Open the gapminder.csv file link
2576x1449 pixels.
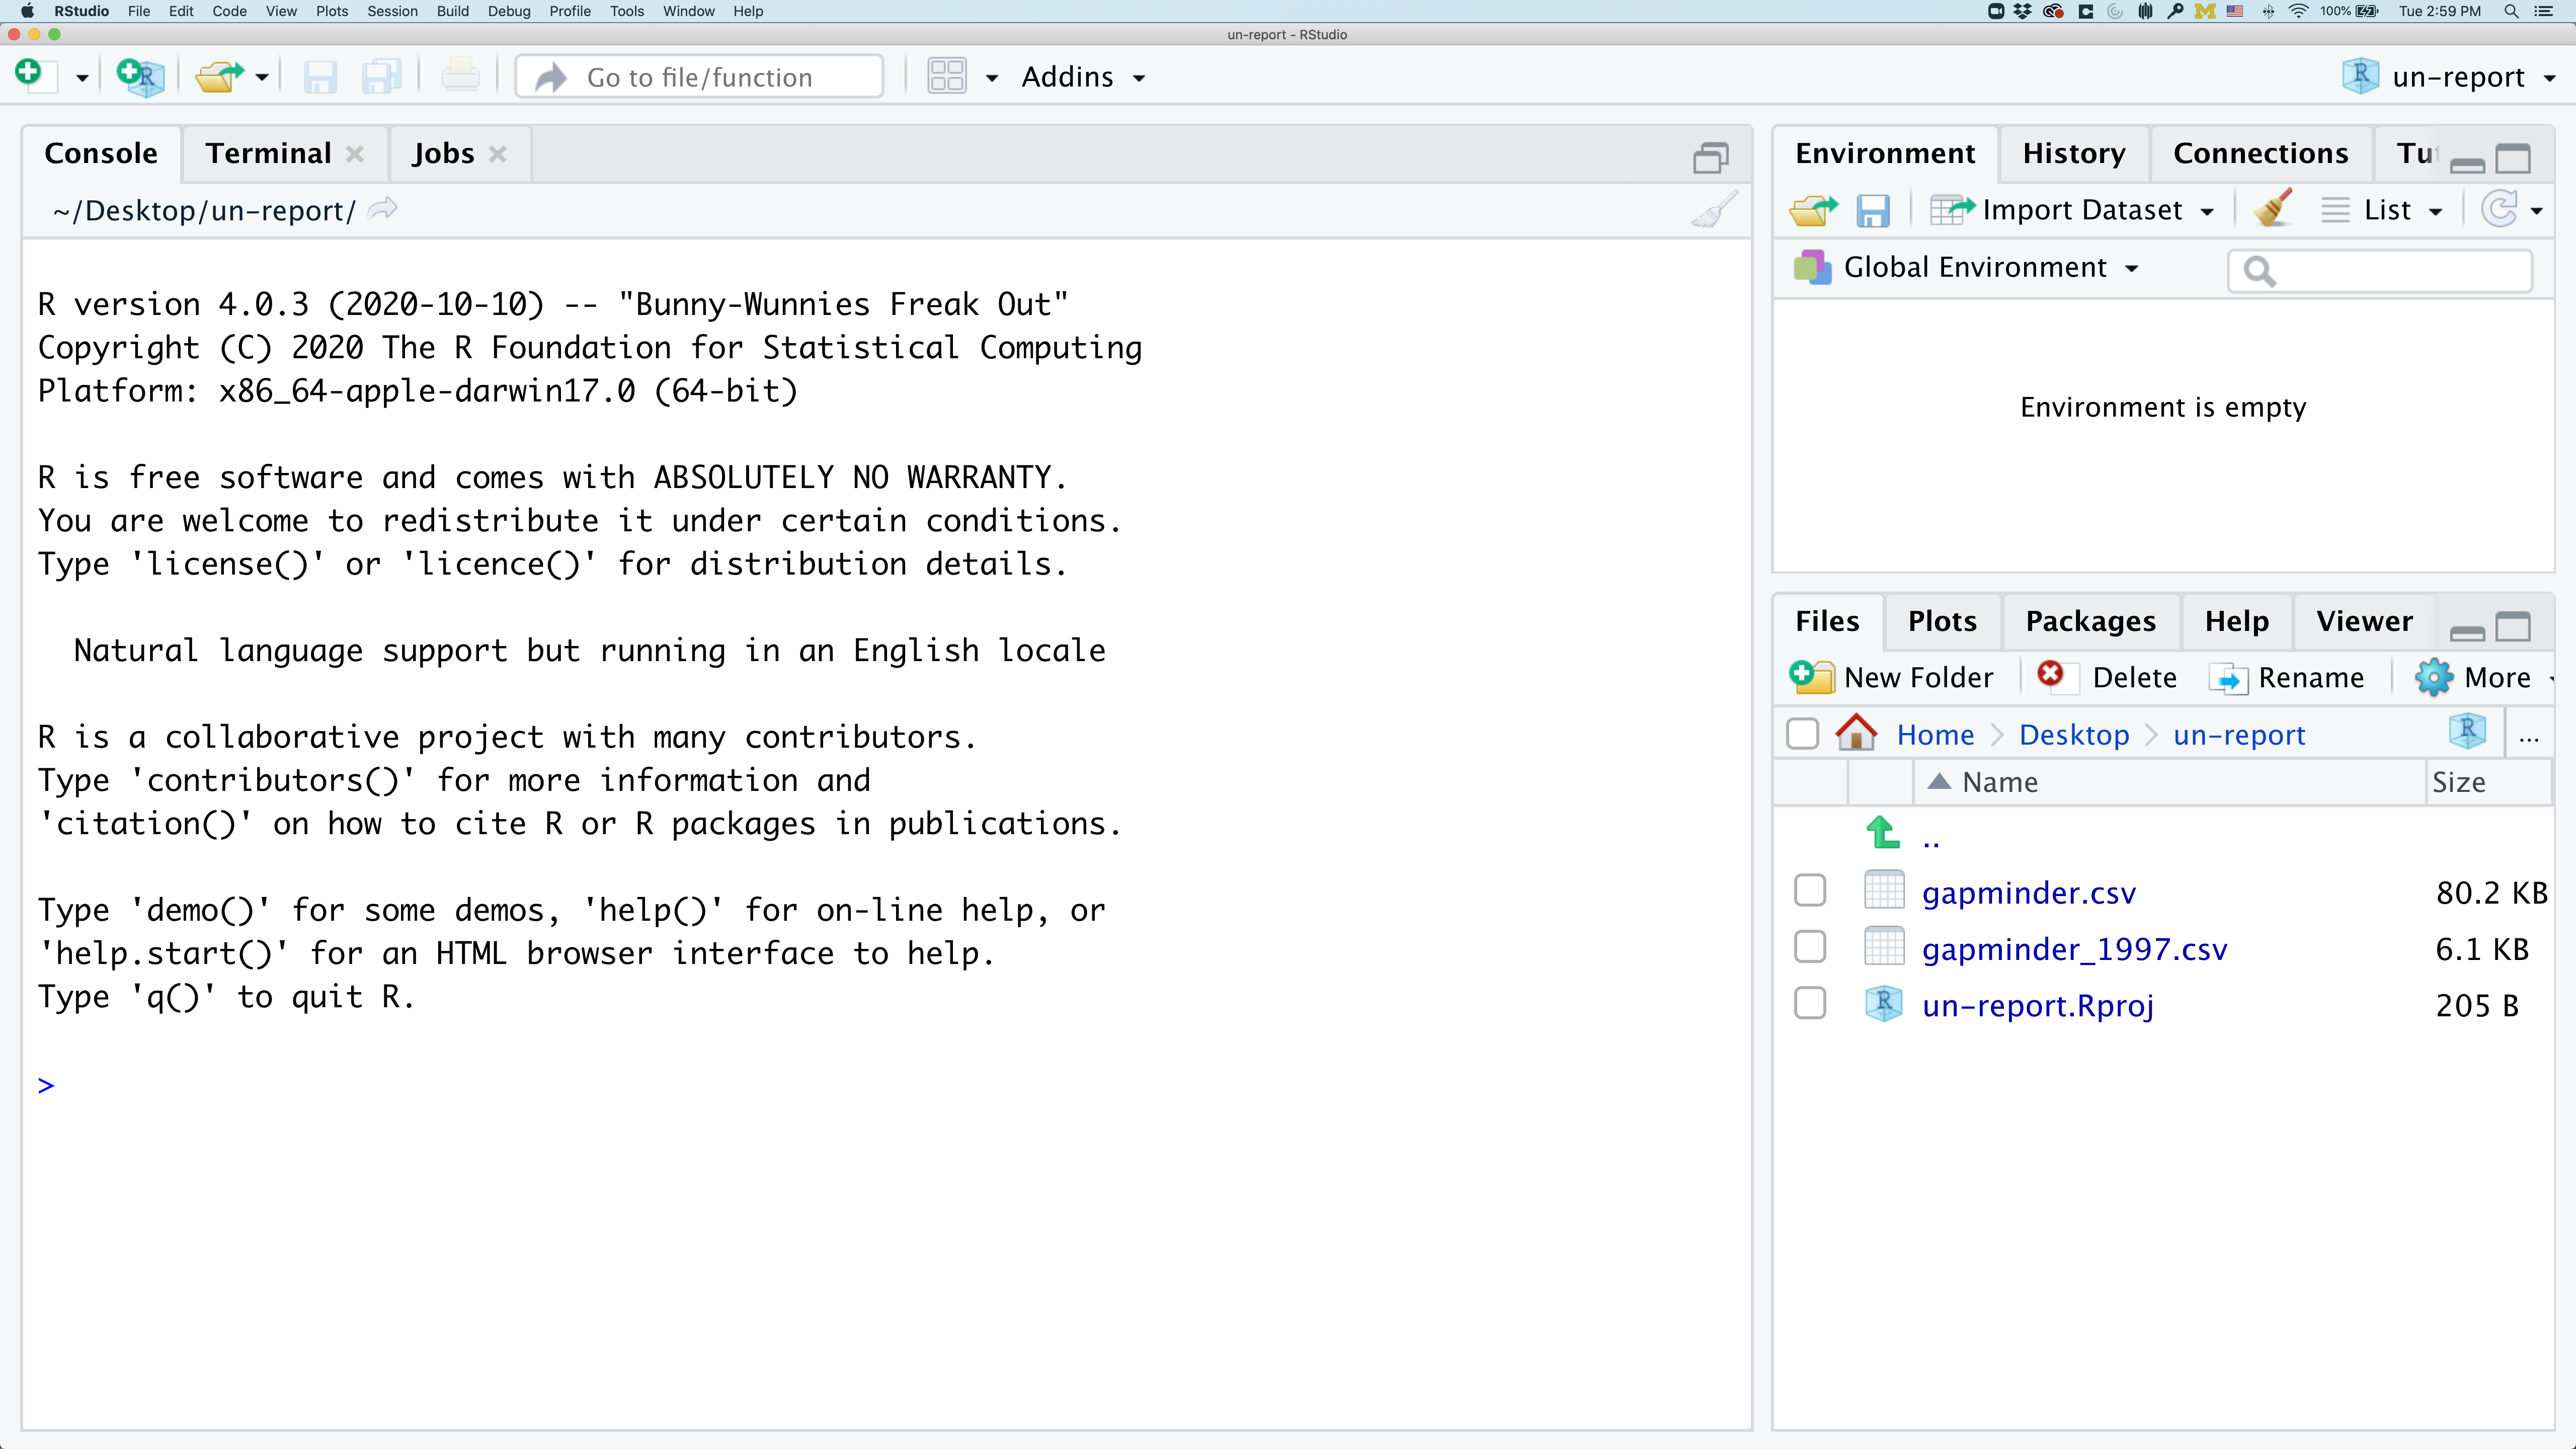pyautogui.click(x=2028, y=892)
